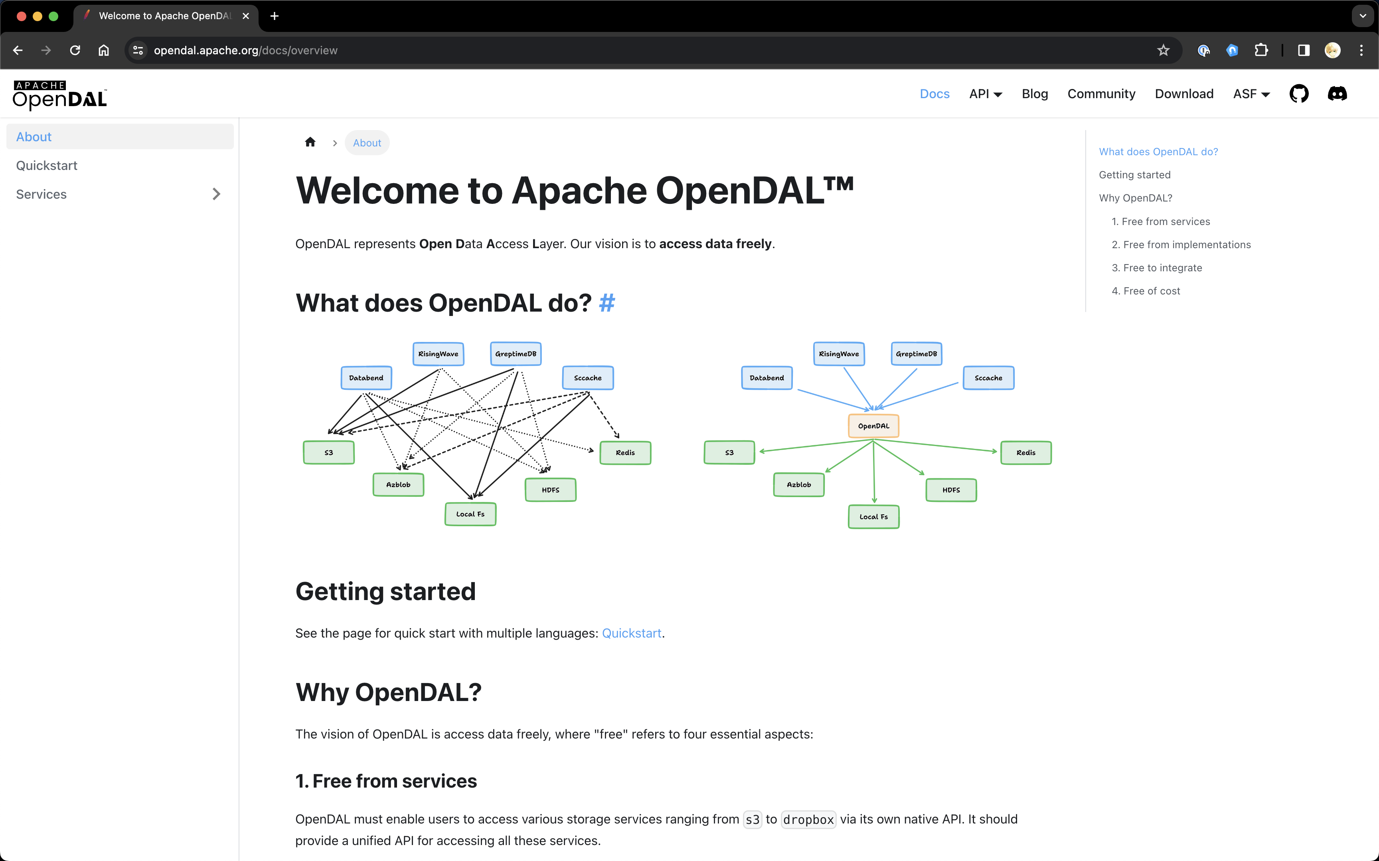1379x861 pixels.
Task: Click the blue hexagon extension icon
Action: pyautogui.click(x=1232, y=50)
